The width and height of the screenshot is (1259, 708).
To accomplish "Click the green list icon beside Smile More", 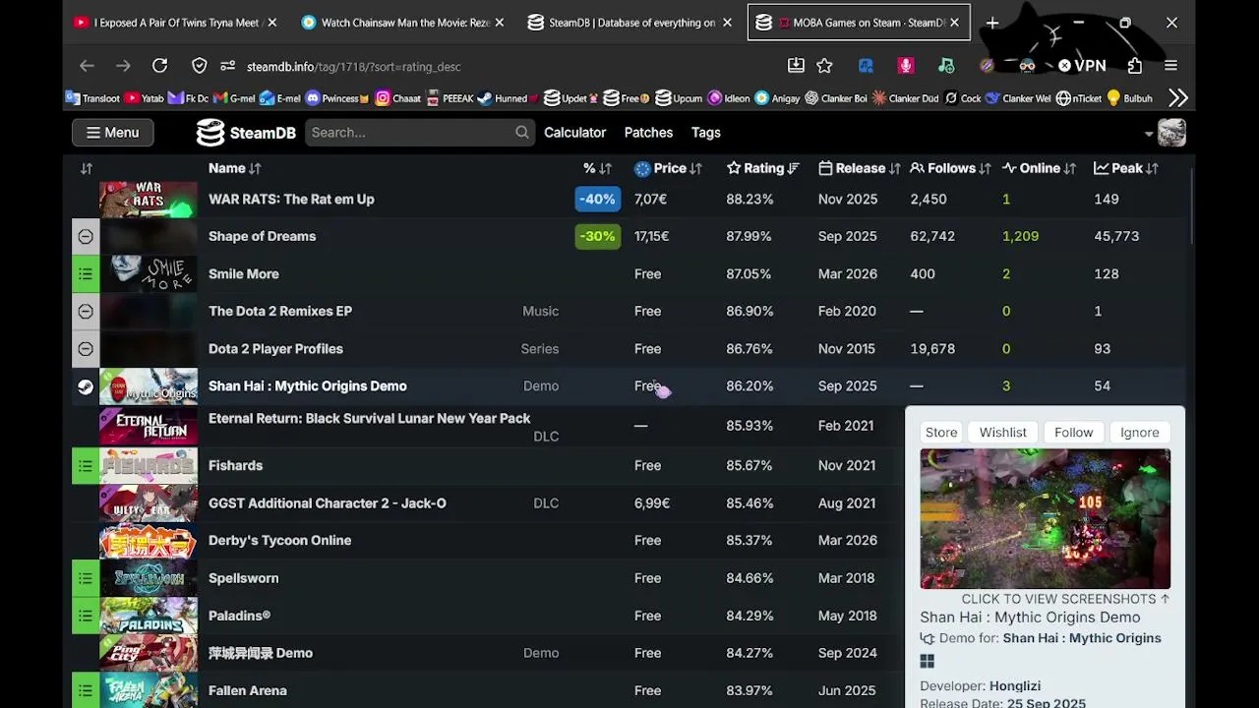I will (x=86, y=274).
